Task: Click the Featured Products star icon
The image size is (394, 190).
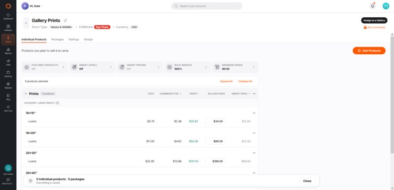Action: 27,67
